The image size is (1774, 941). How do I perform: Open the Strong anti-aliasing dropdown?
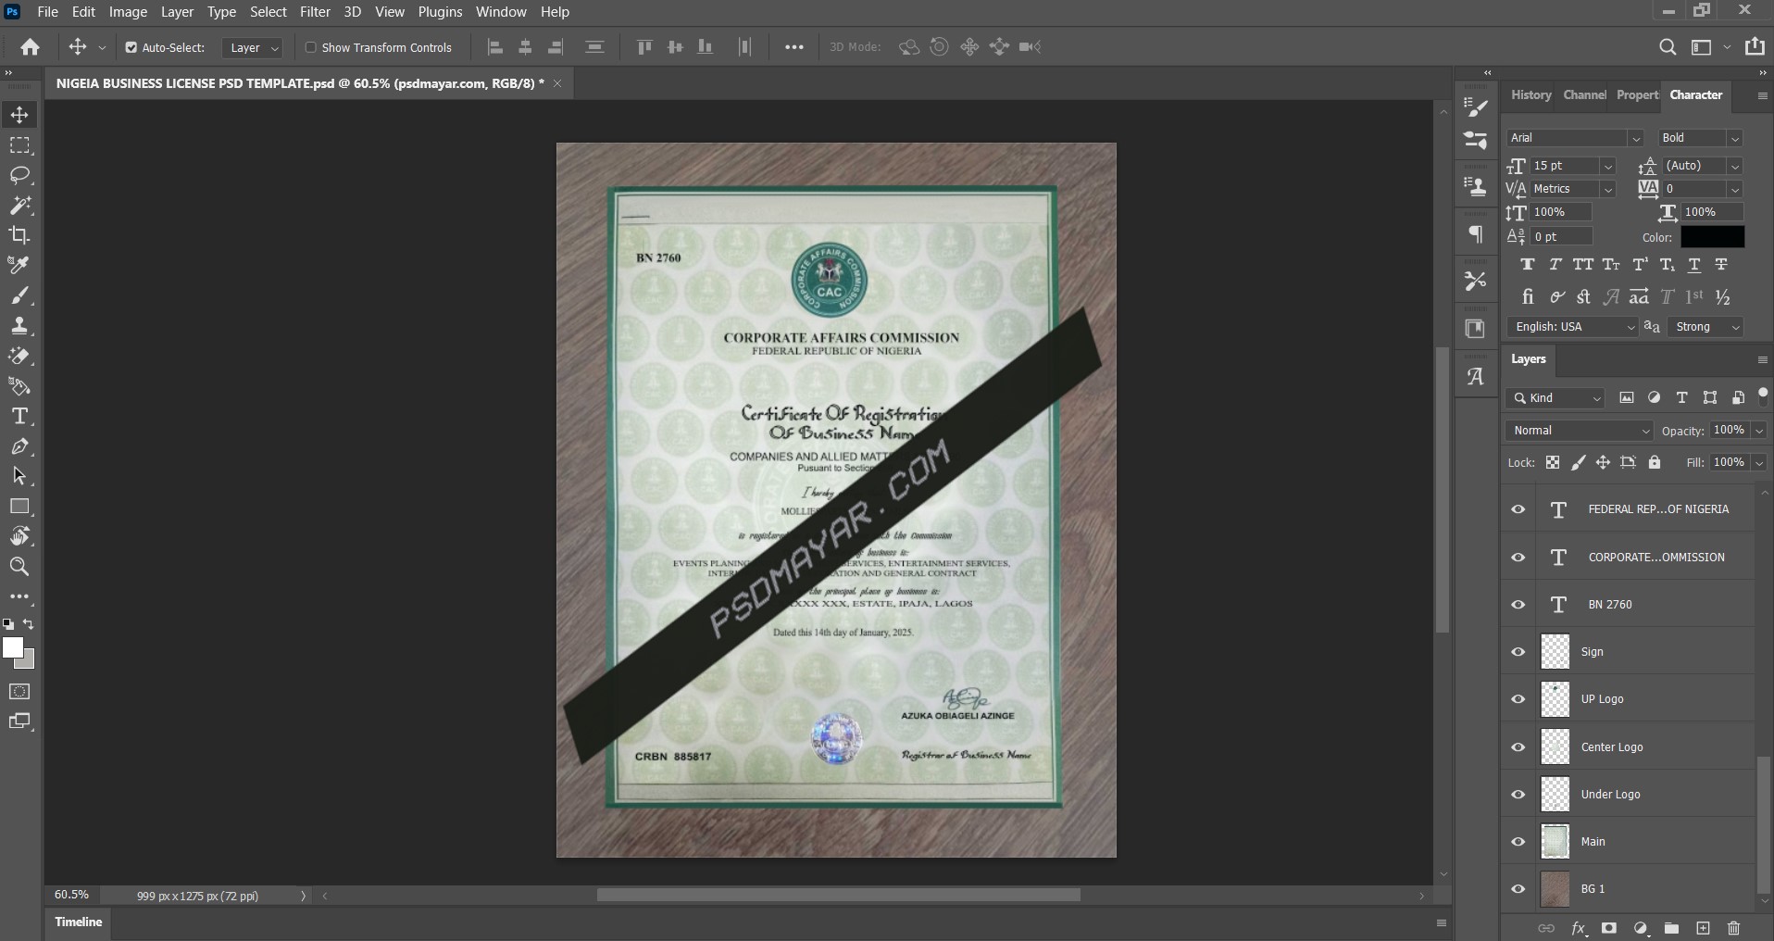[1705, 327]
